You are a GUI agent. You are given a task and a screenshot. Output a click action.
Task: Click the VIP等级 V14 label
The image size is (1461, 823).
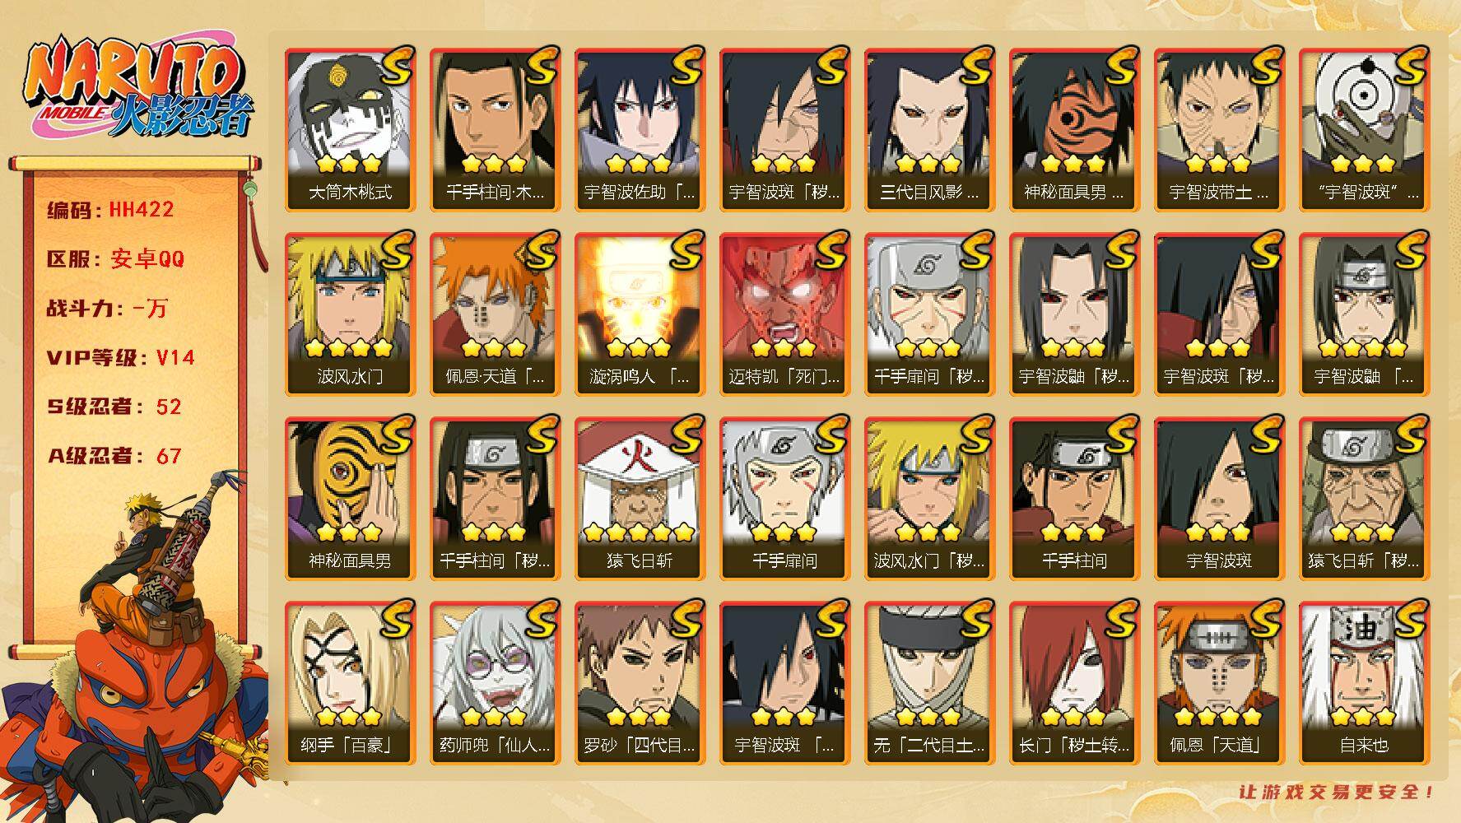pos(120,358)
